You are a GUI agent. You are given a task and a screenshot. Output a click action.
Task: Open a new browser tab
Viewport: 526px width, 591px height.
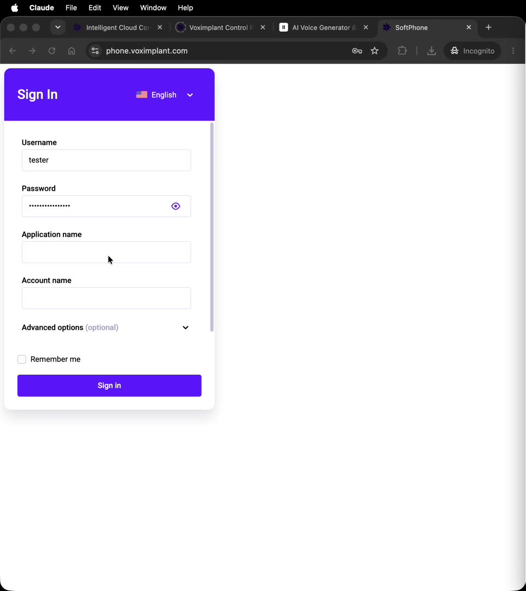[x=489, y=27]
